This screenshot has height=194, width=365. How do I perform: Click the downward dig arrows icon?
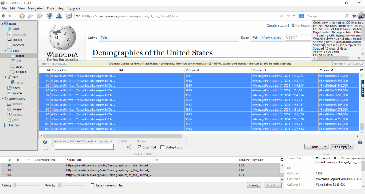[49, 16]
